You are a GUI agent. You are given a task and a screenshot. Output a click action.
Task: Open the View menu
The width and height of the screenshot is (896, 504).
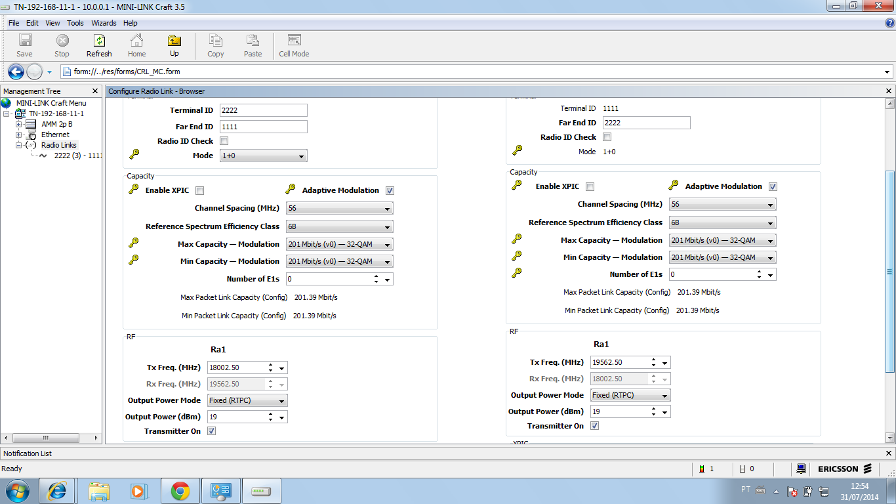coord(52,23)
